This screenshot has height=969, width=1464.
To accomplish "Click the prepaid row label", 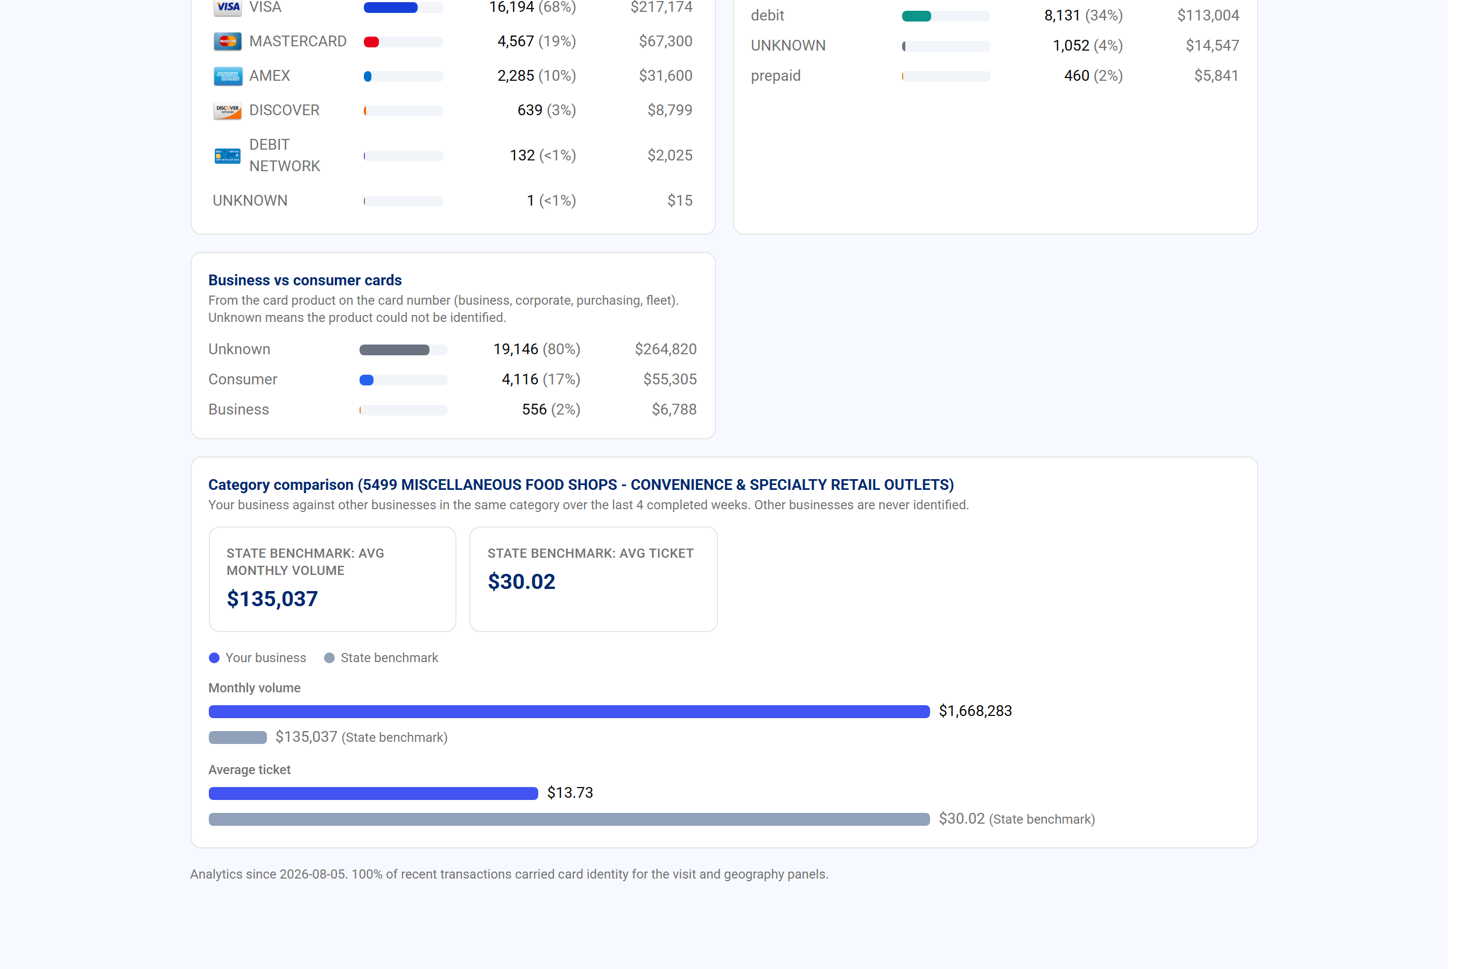I will pos(775,76).
